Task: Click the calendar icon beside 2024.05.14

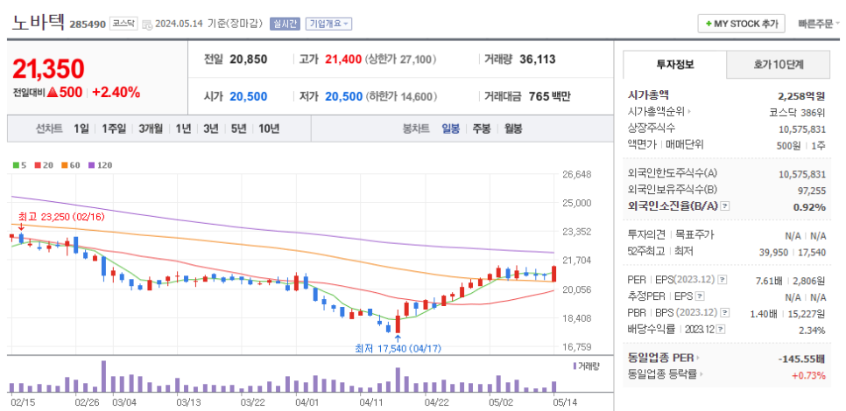Action: pyautogui.click(x=147, y=24)
